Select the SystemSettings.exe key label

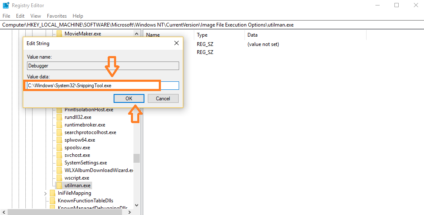(x=86, y=163)
